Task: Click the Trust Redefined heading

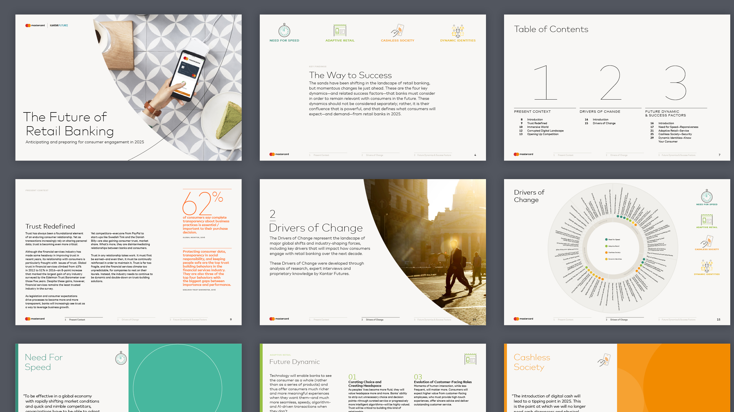Action: (50, 226)
